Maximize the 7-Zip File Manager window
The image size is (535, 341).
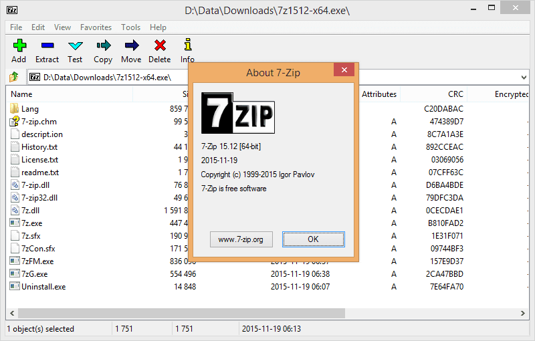[492, 8]
